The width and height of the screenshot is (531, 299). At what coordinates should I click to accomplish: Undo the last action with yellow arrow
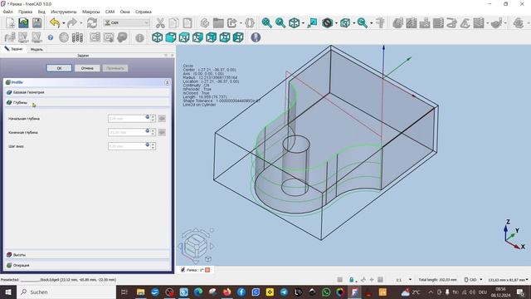(x=55, y=22)
